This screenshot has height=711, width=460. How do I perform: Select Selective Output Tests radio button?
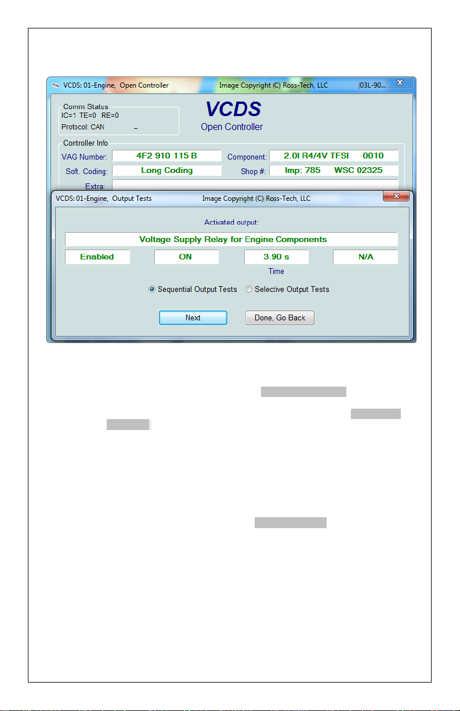(x=287, y=289)
